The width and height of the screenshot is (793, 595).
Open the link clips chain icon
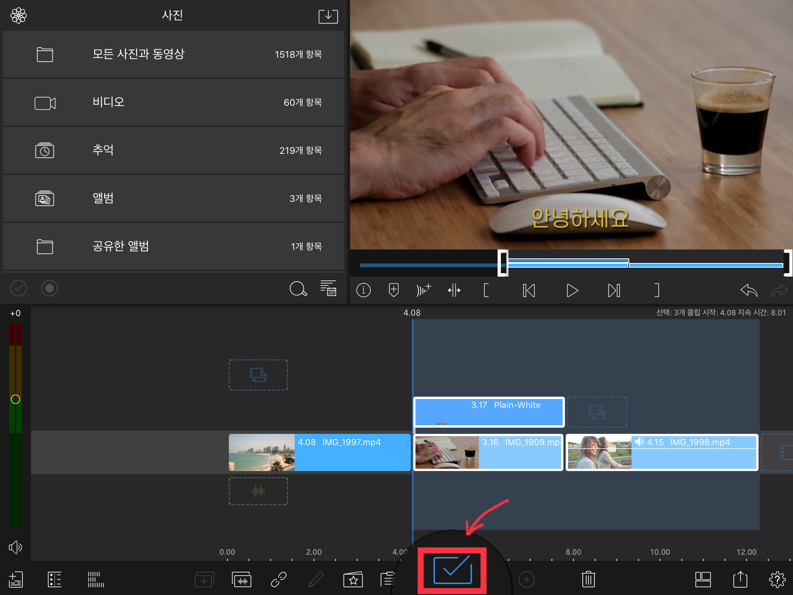click(x=278, y=580)
